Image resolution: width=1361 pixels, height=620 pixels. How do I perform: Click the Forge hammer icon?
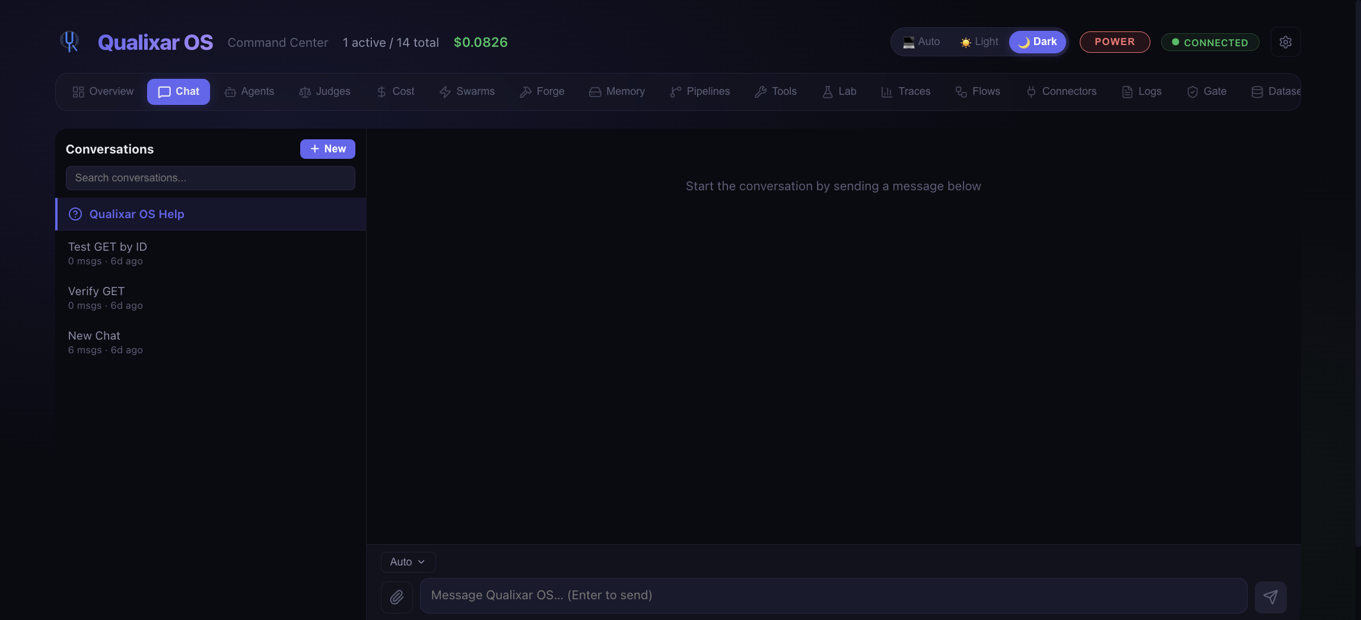tap(526, 92)
